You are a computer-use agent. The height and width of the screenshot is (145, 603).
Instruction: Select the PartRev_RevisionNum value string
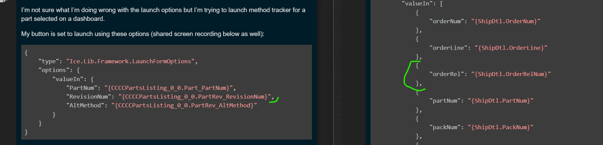[195, 97]
